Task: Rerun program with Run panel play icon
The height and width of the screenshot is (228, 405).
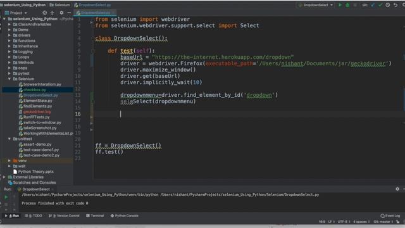Action: 6,197
